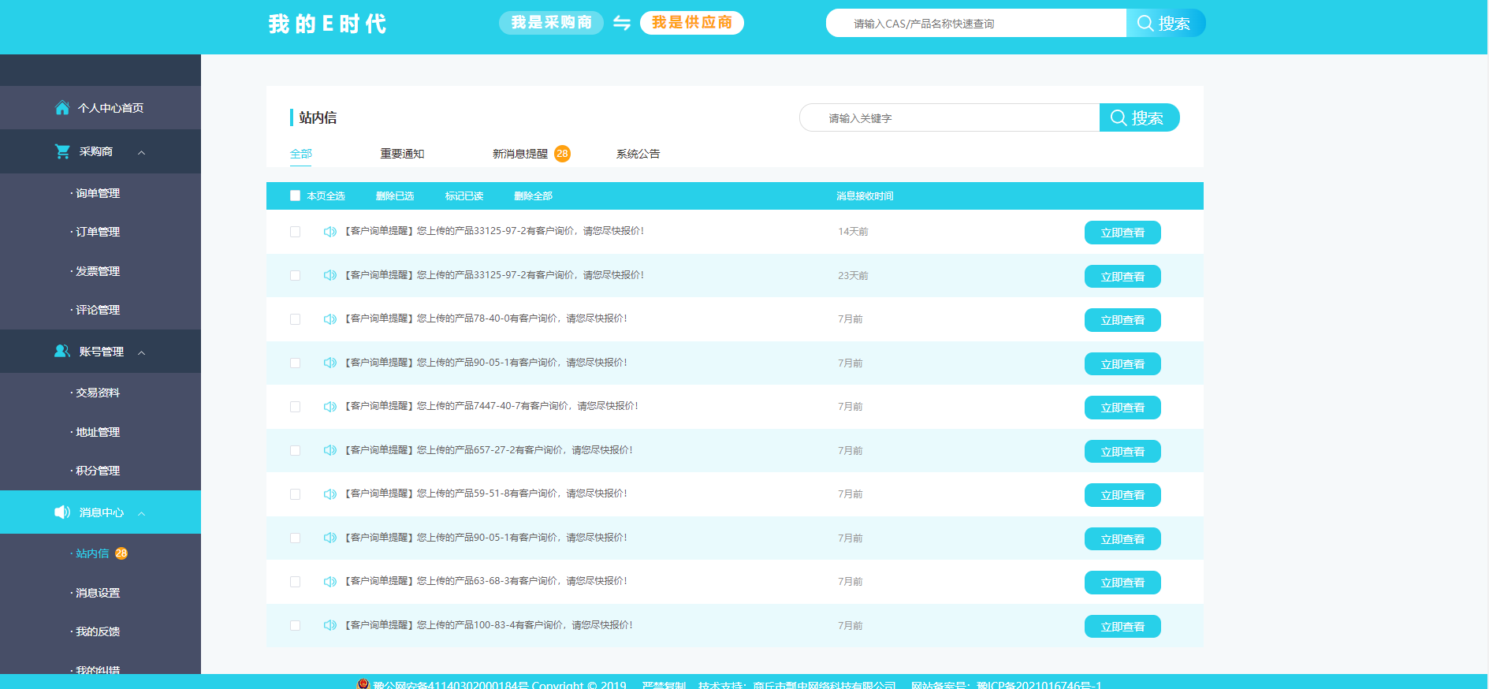The image size is (1489, 689).
Task: Tick the 本页全选 select-all checkbox
Action: tap(295, 196)
